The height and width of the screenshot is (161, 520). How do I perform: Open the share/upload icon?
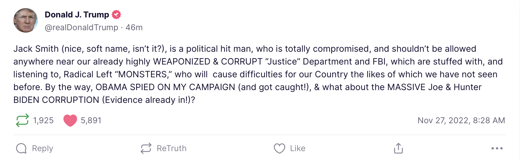click(x=398, y=148)
